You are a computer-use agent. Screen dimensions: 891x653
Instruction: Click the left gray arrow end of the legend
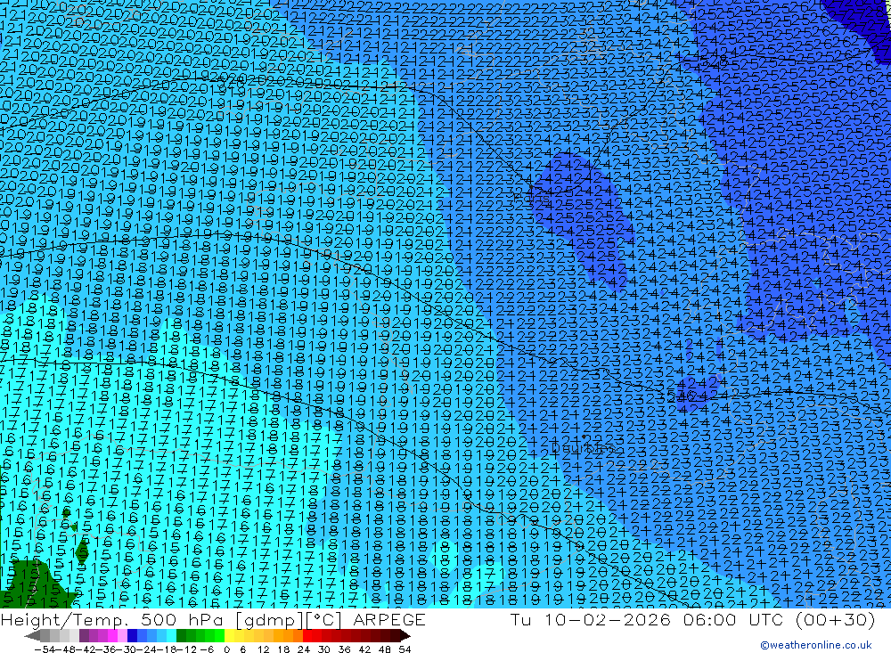point(32,636)
